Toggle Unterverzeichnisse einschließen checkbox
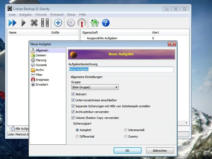Viewport: 212px width, 159px height. (73, 100)
